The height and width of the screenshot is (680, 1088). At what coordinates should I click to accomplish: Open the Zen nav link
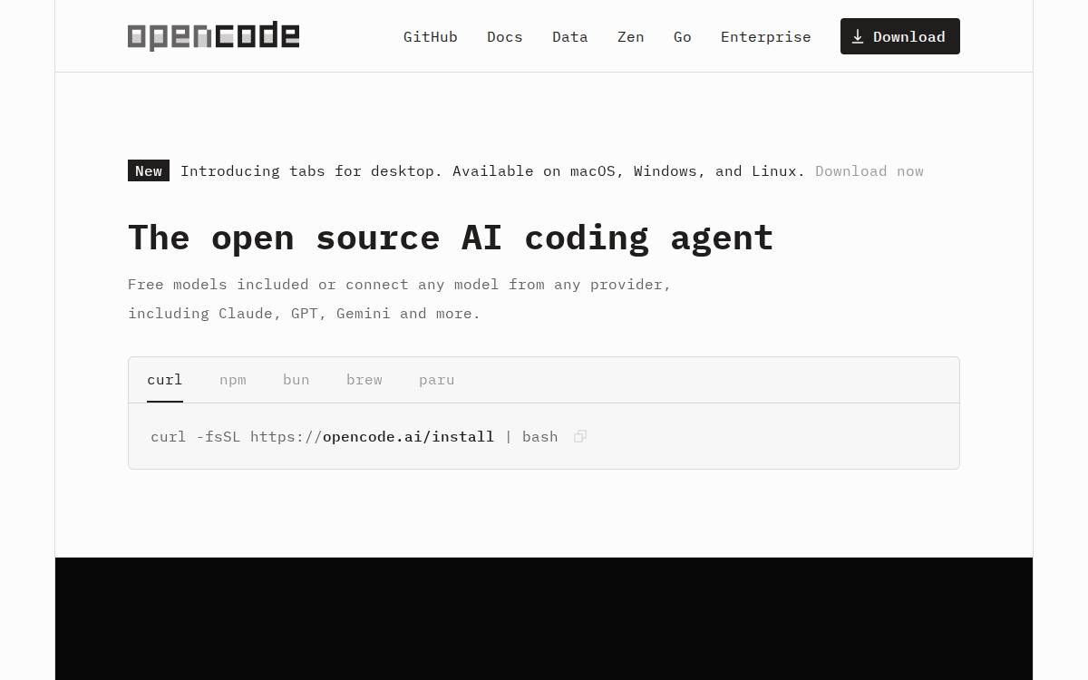coord(631,36)
